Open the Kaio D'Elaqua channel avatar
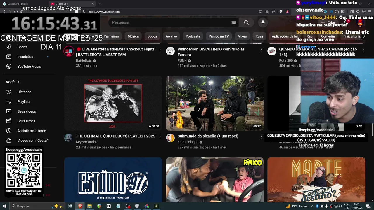 click(170, 138)
